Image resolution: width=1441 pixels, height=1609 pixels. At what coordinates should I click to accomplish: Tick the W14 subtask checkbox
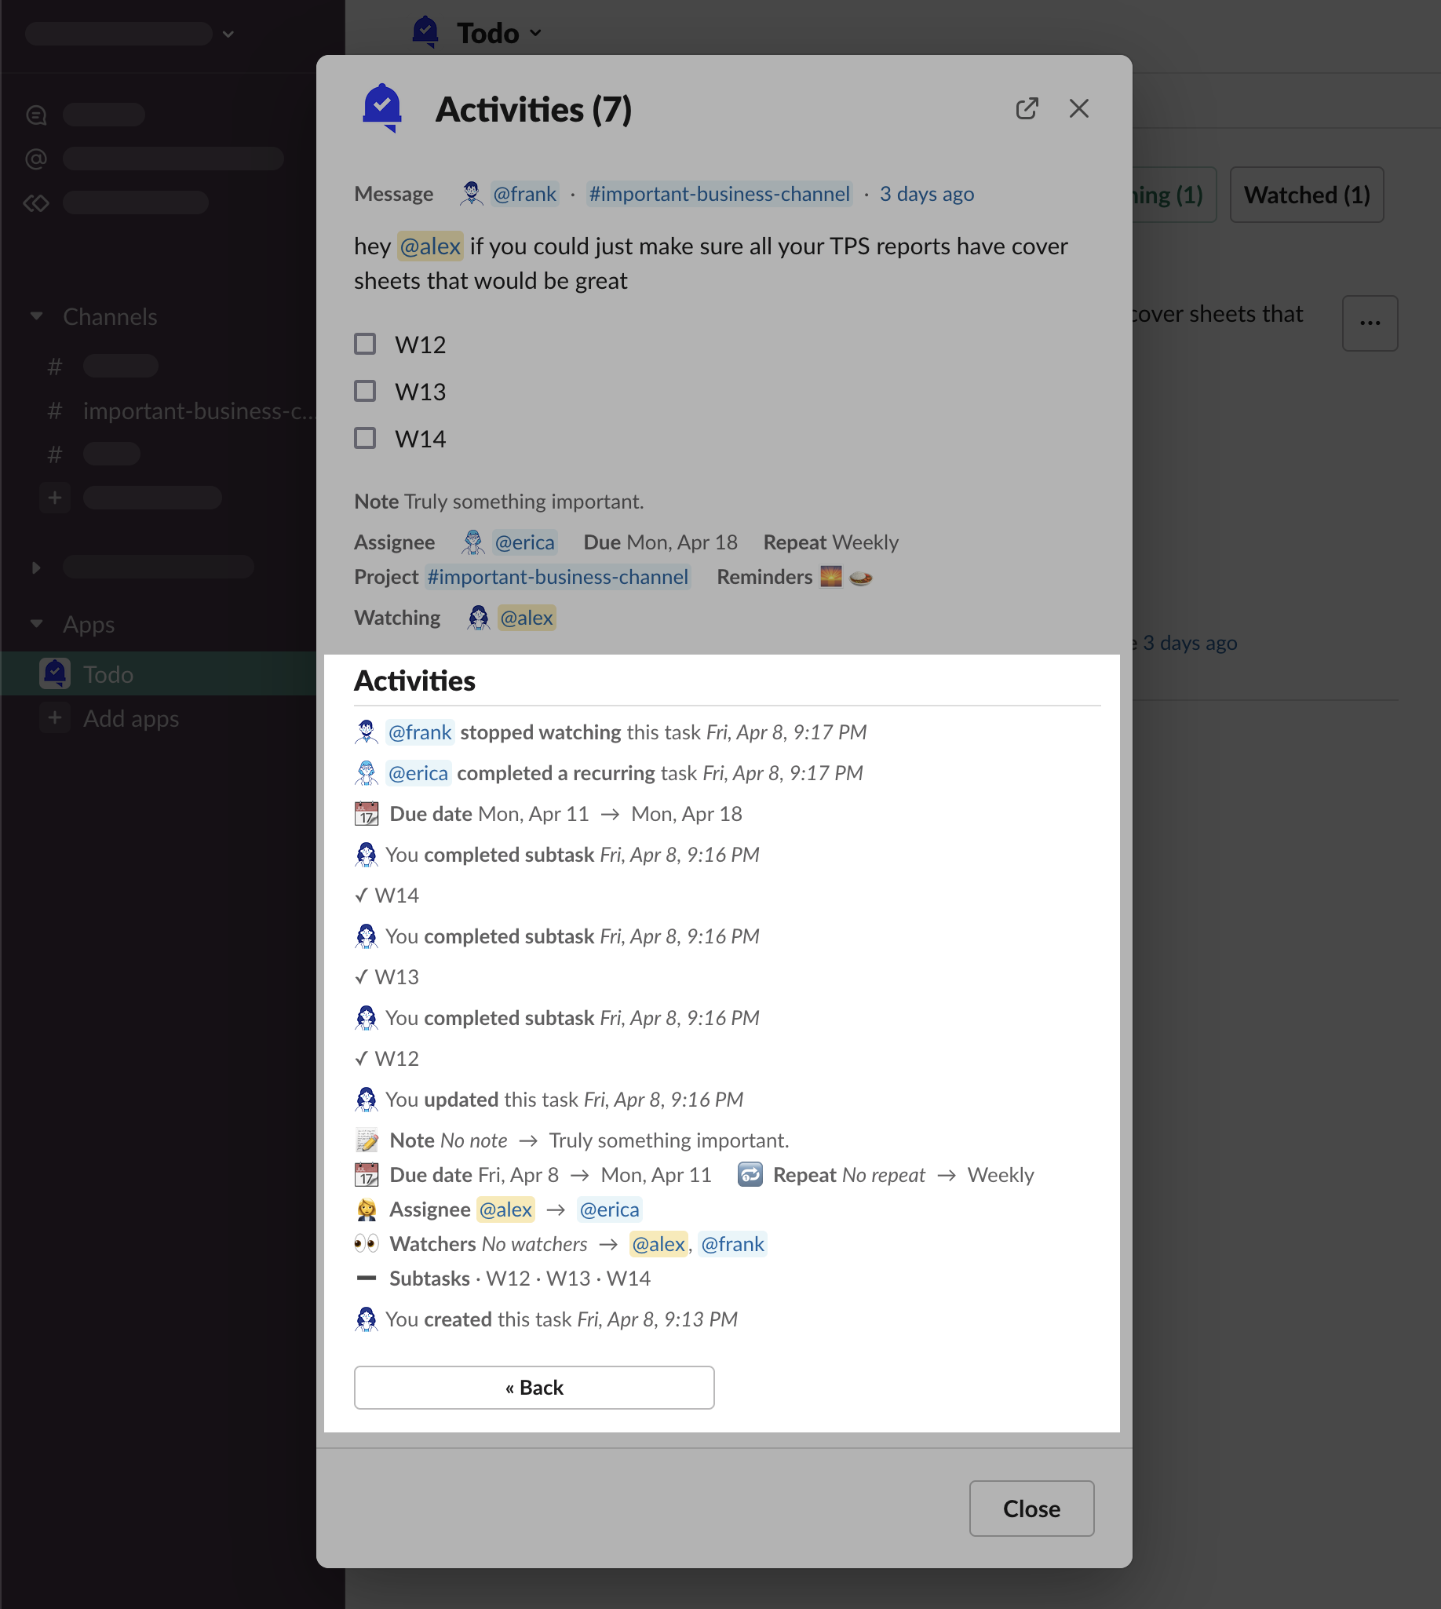coord(365,439)
